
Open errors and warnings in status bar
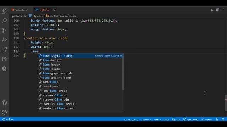[x=7, y=119]
